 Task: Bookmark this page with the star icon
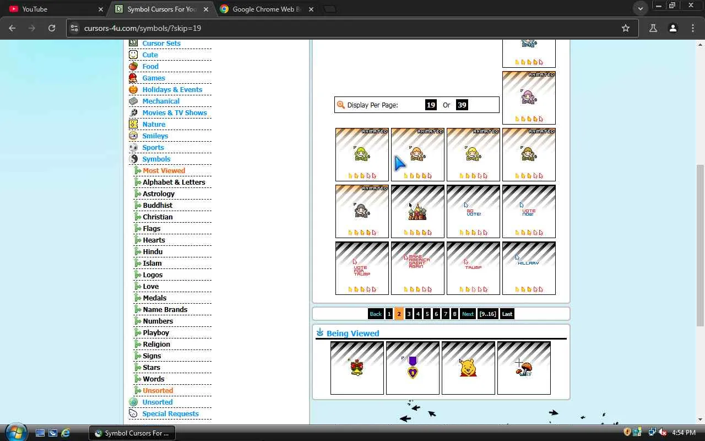coord(626,28)
